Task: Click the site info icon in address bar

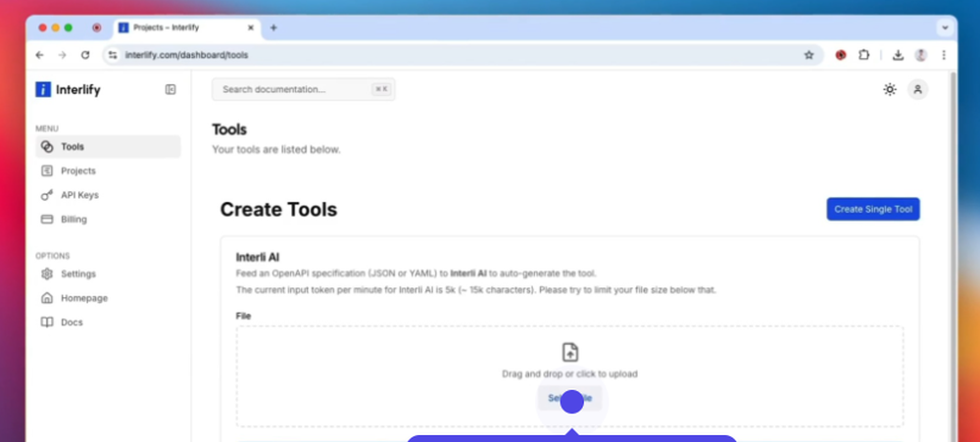Action: pos(113,55)
